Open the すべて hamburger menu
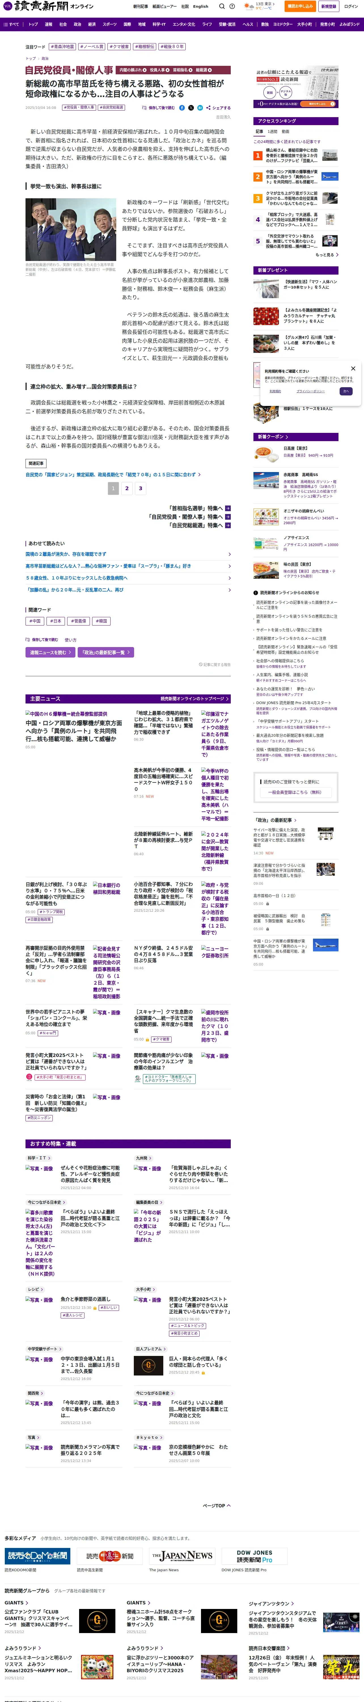This screenshot has width=364, height=1702. coord(11,24)
